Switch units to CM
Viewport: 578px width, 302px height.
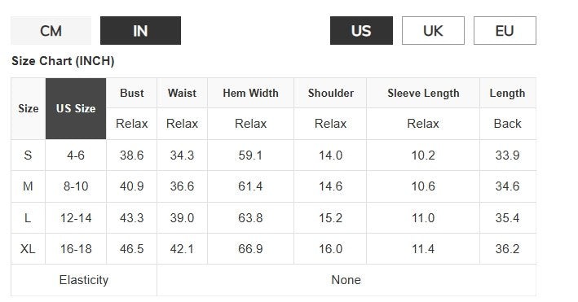(x=51, y=31)
